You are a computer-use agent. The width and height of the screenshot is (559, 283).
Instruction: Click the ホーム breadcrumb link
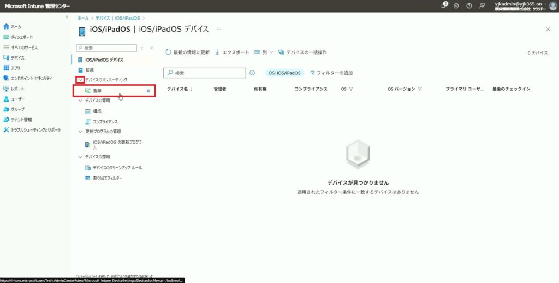pos(83,18)
